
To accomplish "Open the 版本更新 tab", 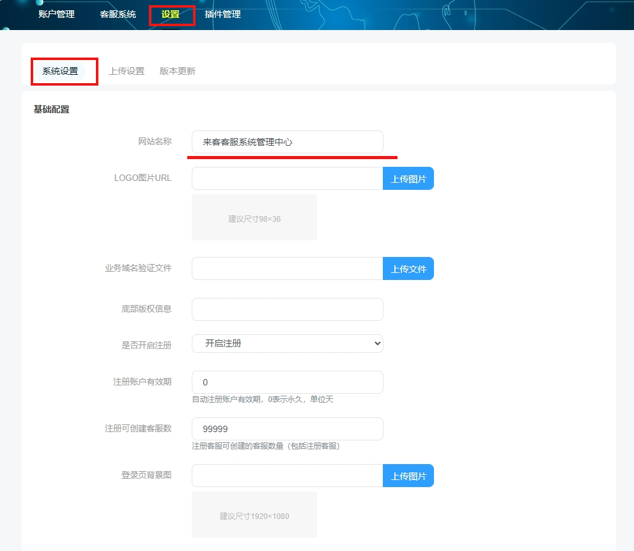I will tap(177, 71).
